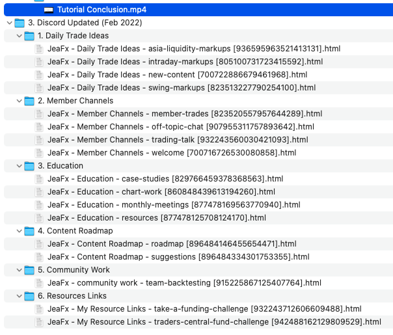Image resolution: width=393 pixels, height=335 pixels.
Task: Click the team-backtesting HTML document icon
Action: point(39,283)
